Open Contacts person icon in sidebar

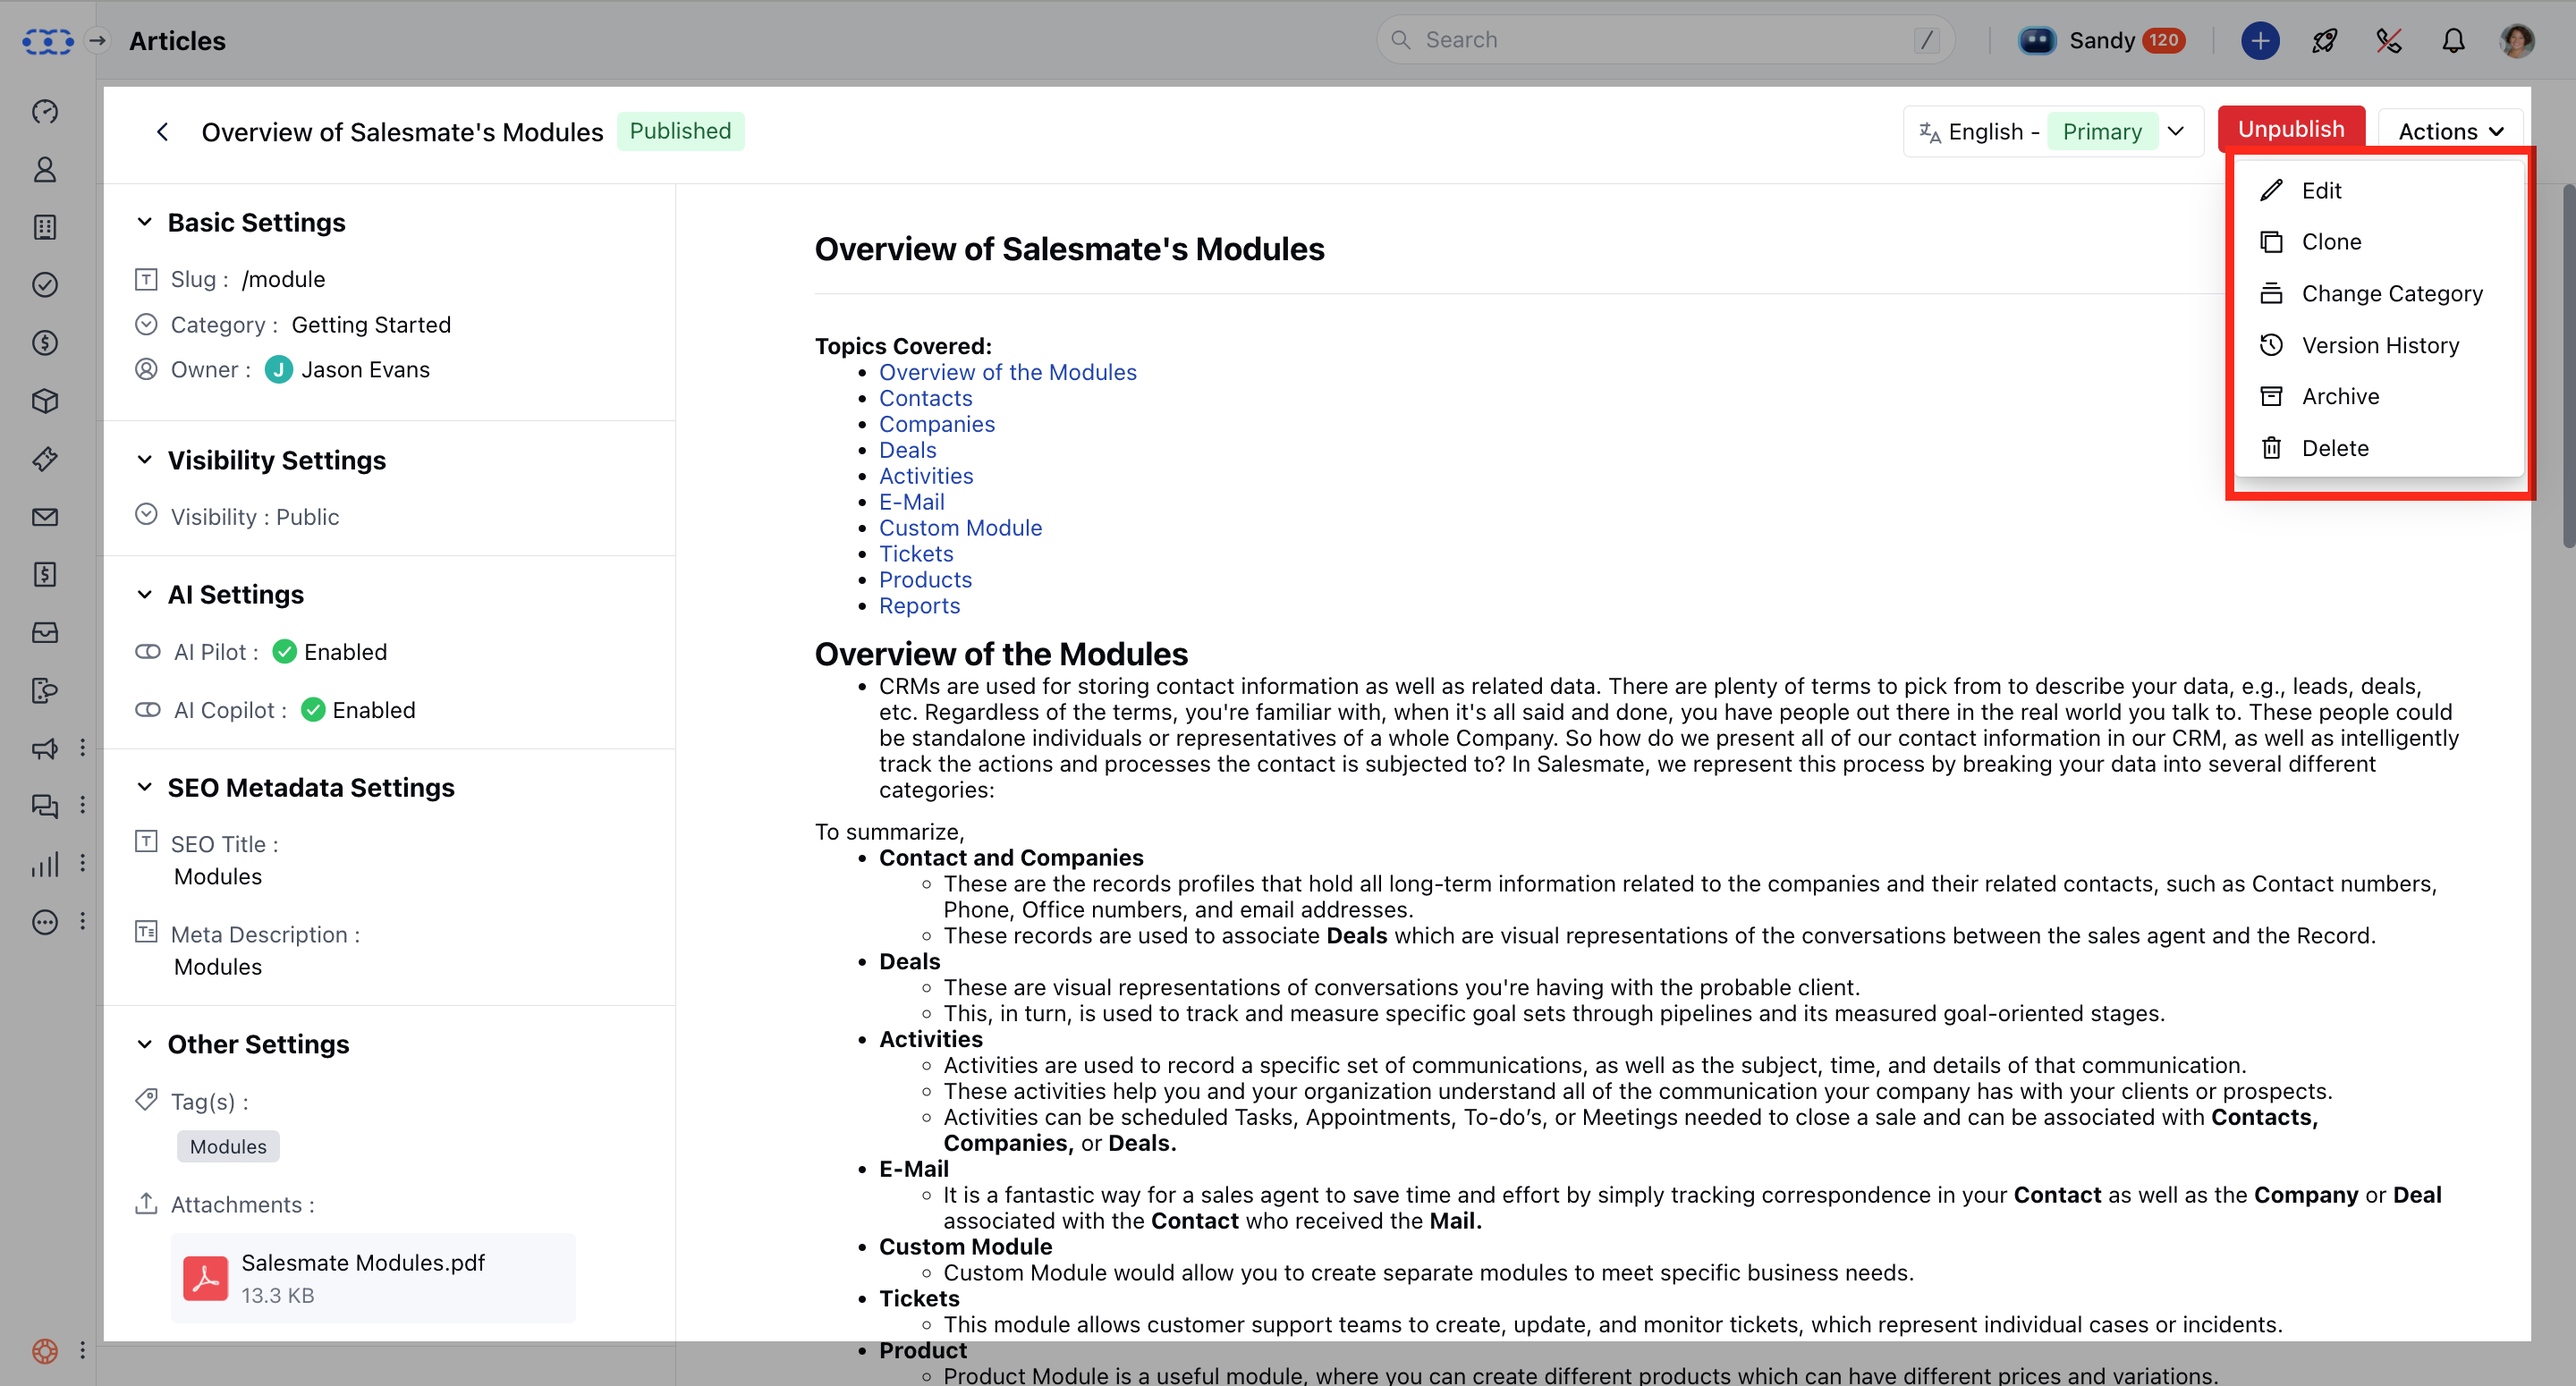[45, 169]
